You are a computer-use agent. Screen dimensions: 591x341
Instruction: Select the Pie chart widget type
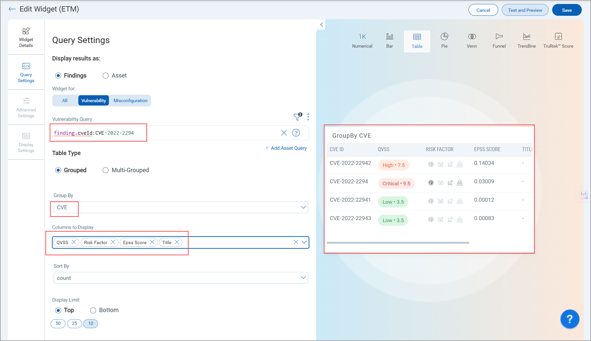(x=444, y=40)
